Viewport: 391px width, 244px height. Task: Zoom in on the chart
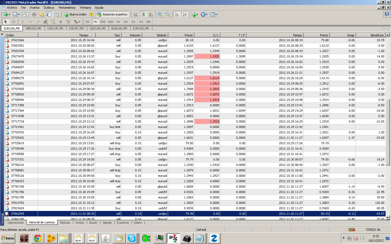point(160,14)
